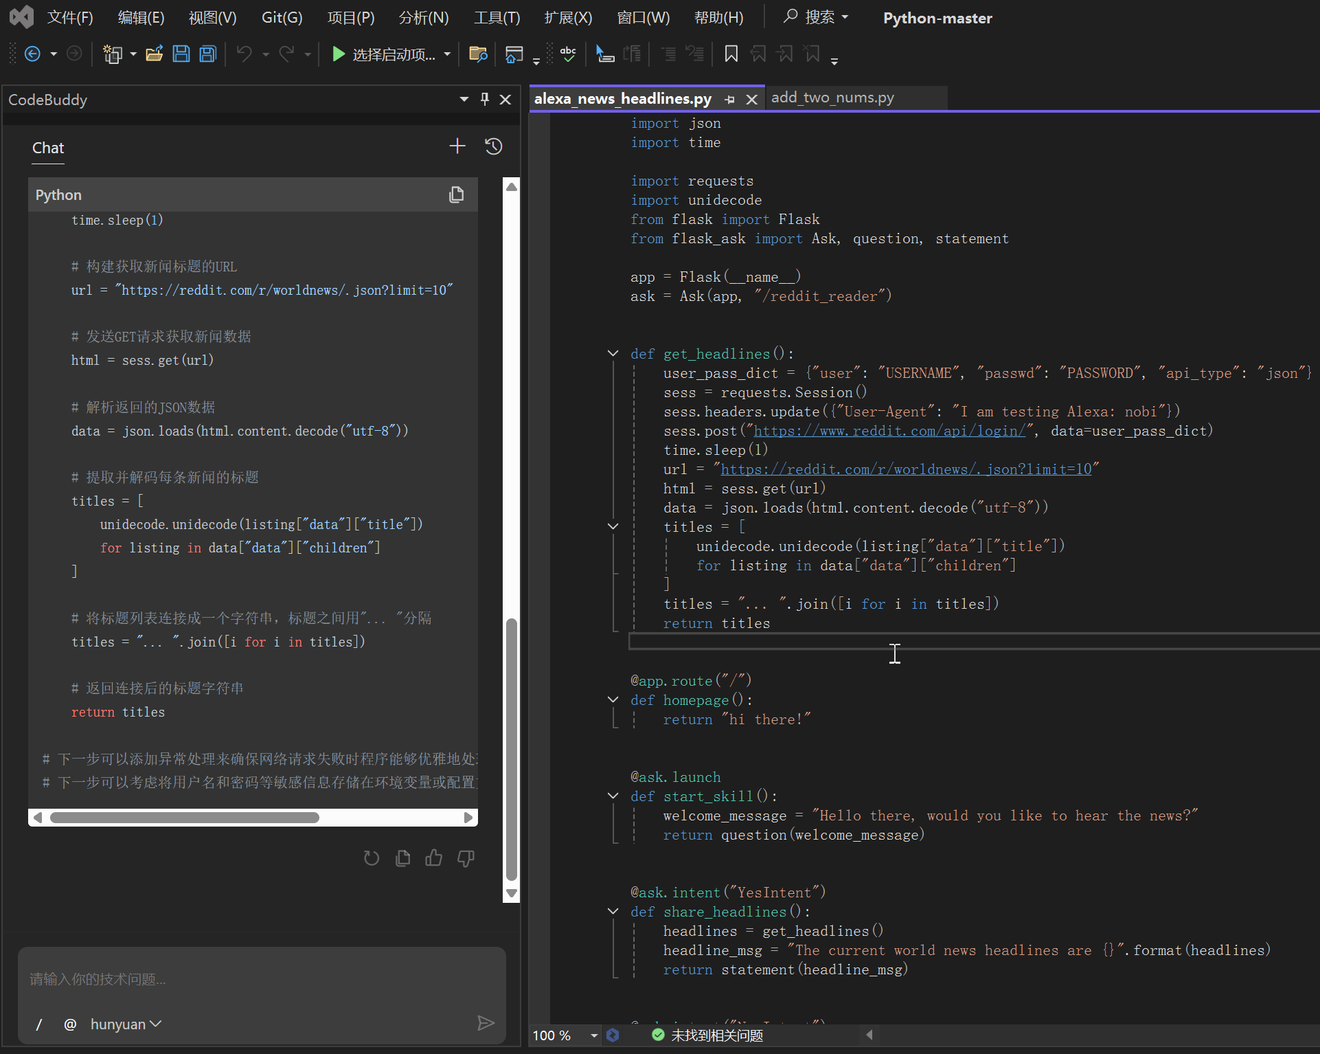
Task: Copy the Python code block
Action: click(x=456, y=194)
